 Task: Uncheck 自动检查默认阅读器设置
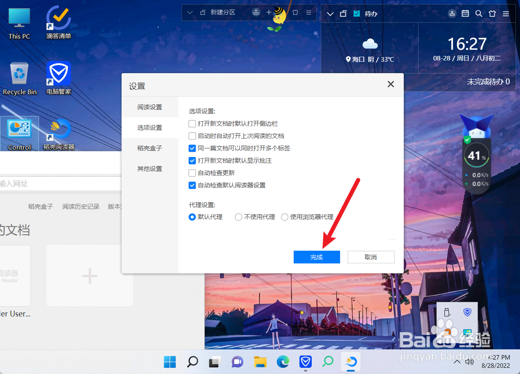pos(192,185)
